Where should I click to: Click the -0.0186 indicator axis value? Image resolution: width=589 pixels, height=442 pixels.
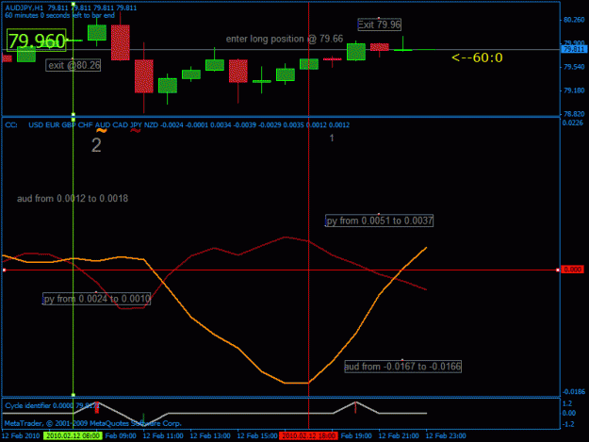coord(574,392)
